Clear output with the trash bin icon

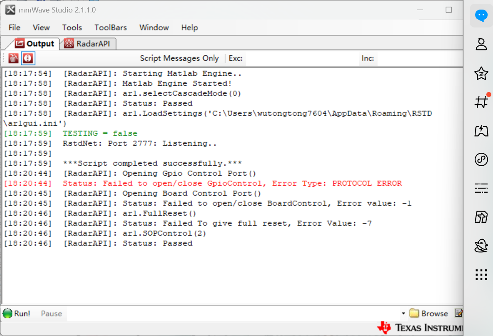[13, 58]
